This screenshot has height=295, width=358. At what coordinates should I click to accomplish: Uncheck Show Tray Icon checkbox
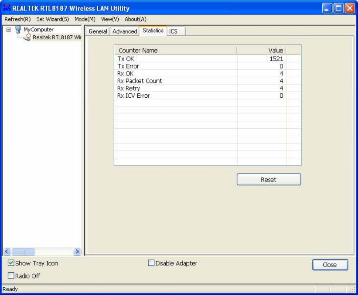coord(11,263)
